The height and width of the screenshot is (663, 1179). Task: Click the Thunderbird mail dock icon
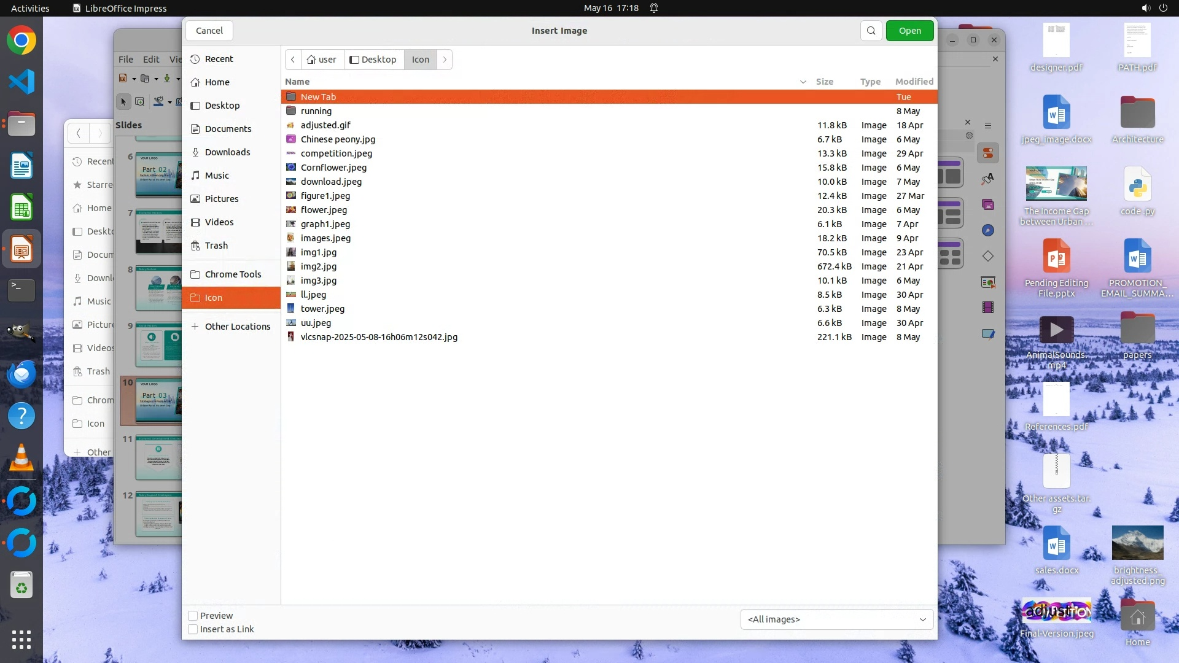click(x=21, y=374)
